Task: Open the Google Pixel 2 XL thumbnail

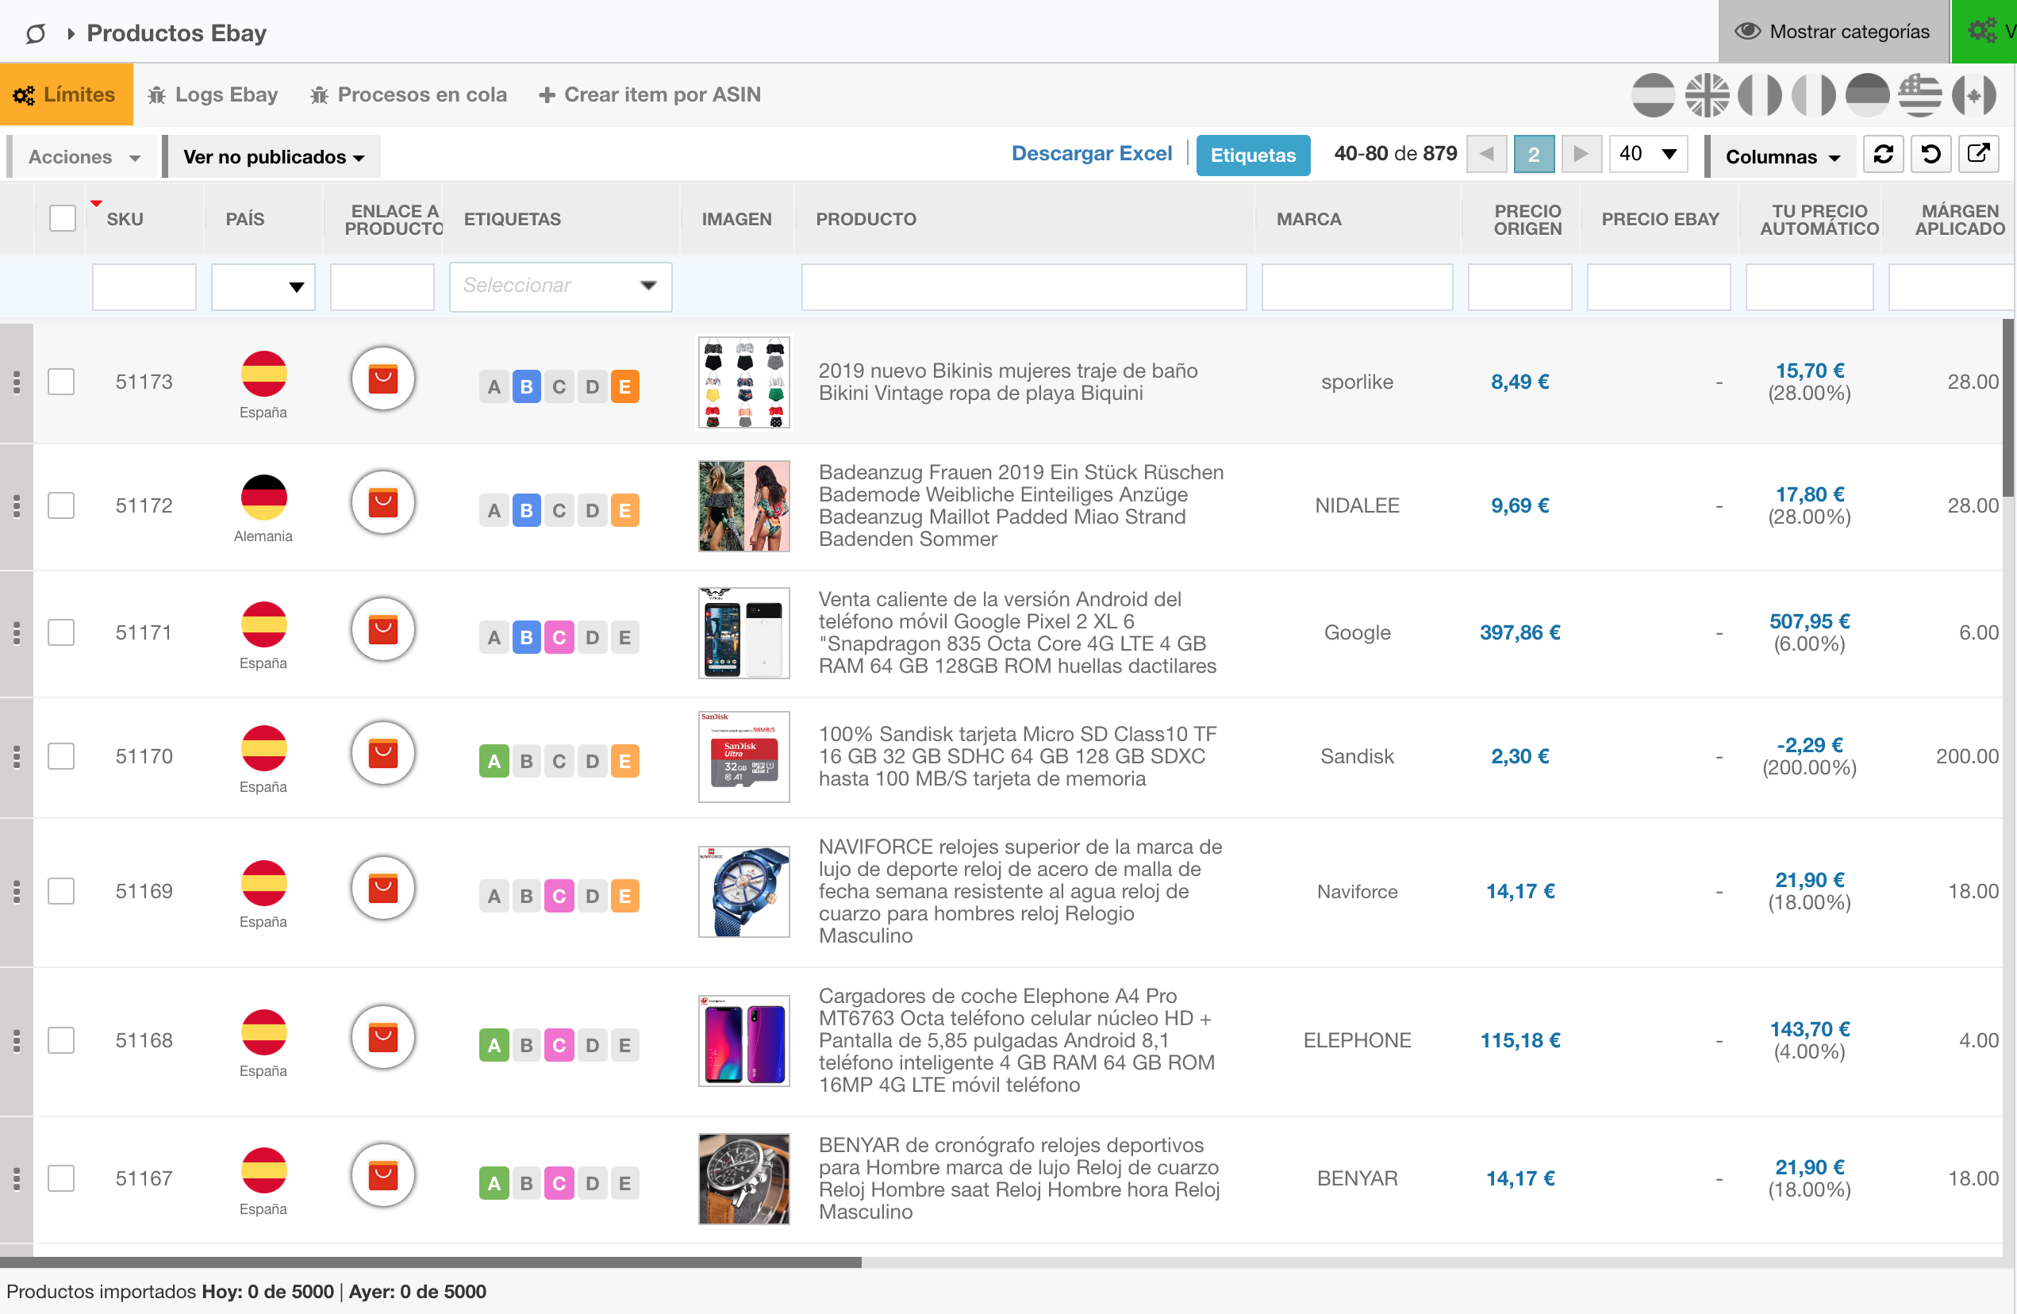Action: 743,632
